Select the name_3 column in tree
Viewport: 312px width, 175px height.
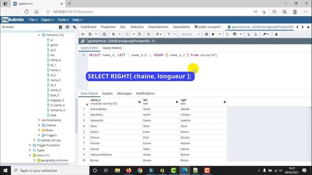(56, 90)
